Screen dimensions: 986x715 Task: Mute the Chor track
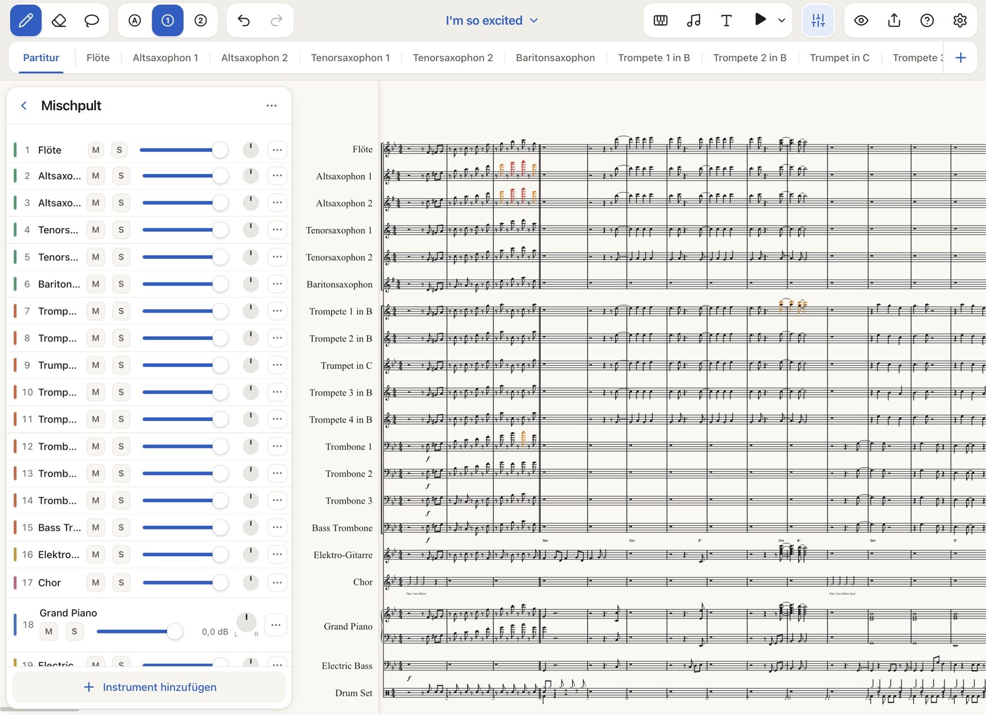[x=96, y=583]
